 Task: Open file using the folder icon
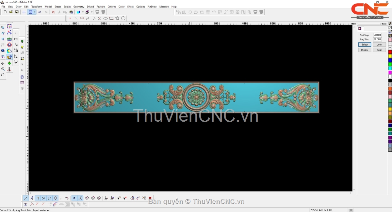[x=11, y=12]
